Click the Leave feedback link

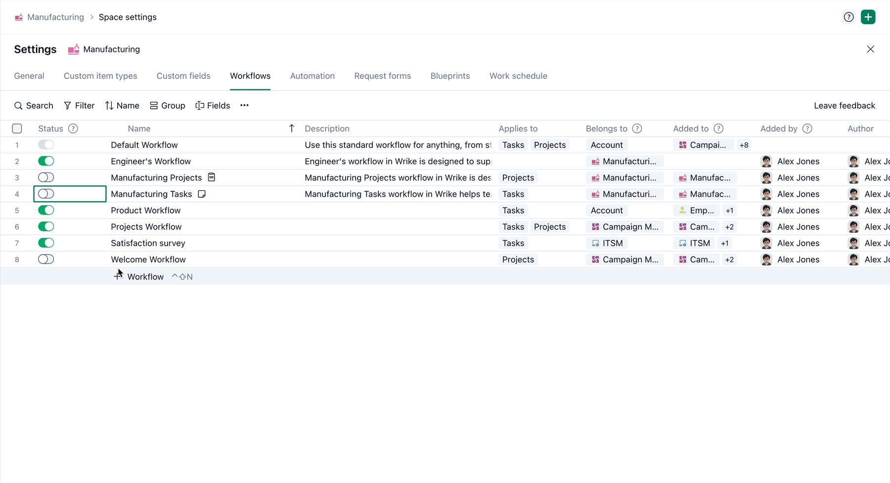point(844,105)
